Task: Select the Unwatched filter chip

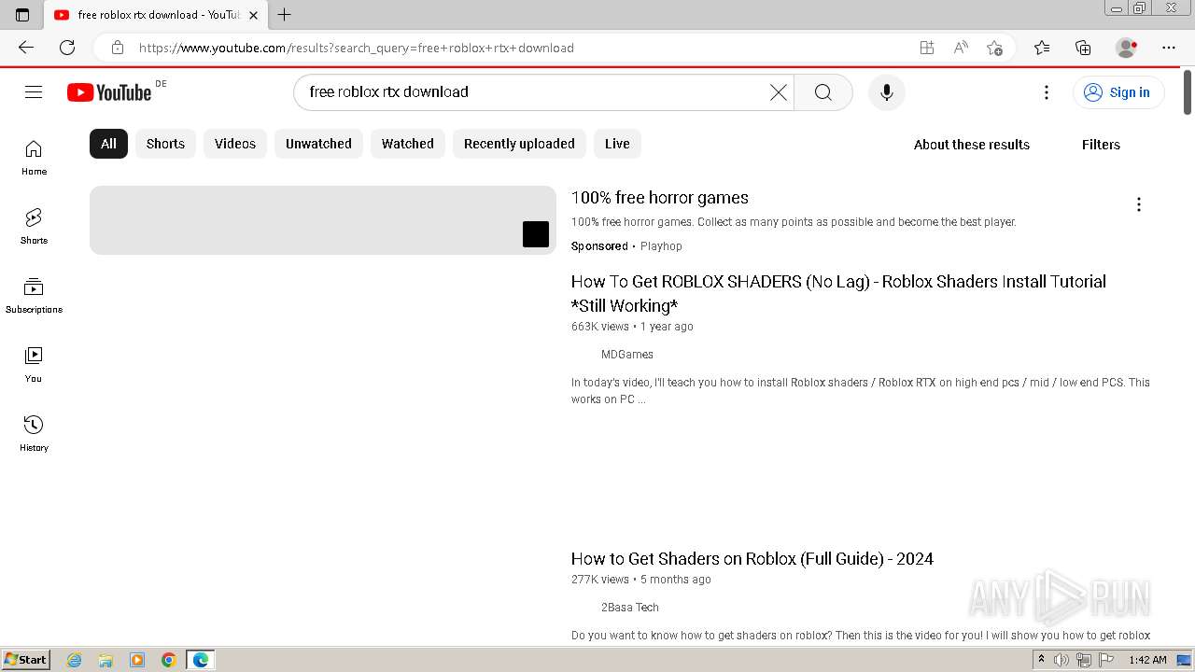Action: (x=318, y=144)
